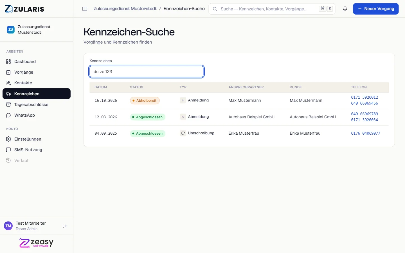Image resolution: width=405 pixels, height=253 pixels.
Task: Click the Kunde cell Max Mustermann
Action: point(306,100)
